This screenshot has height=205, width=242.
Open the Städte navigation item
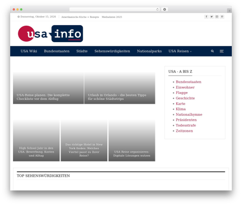click(x=82, y=51)
